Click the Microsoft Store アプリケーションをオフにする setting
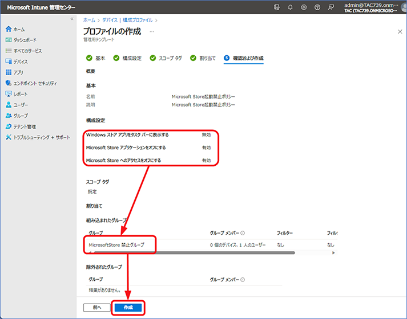This screenshot has width=407, height=319. coord(126,148)
